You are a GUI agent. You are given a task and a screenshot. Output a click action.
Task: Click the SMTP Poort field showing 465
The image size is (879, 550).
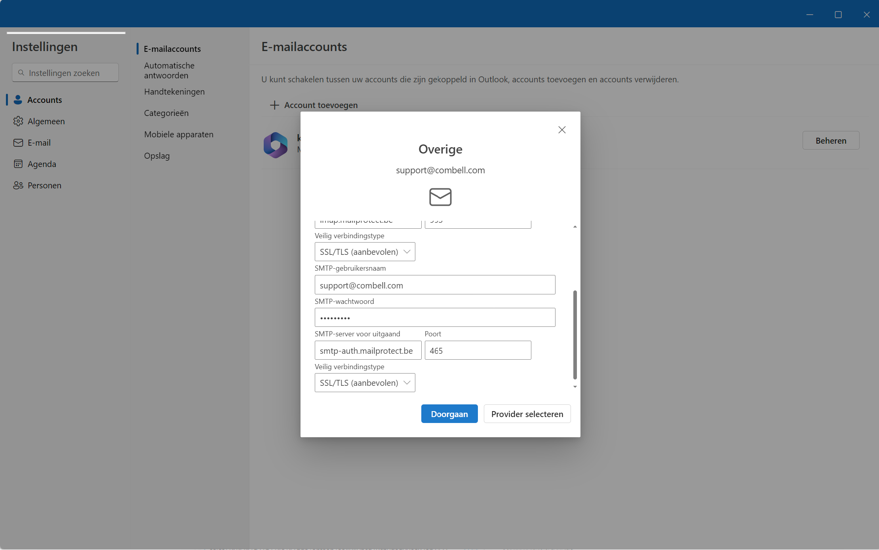tap(478, 351)
